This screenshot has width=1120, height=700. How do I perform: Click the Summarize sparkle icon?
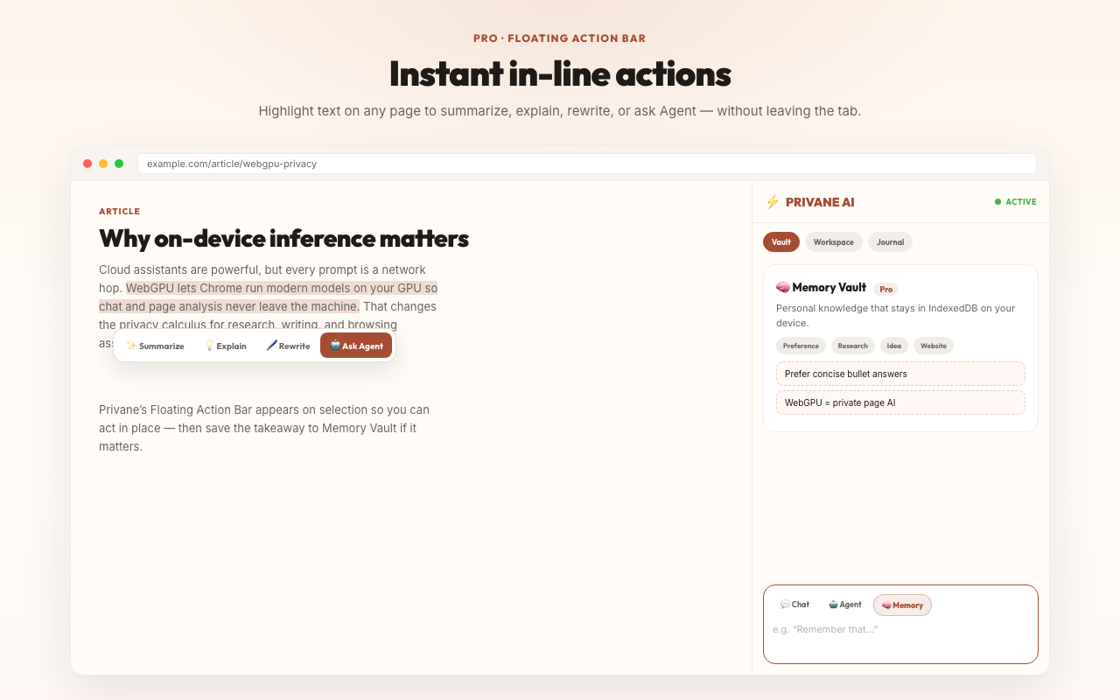tap(131, 346)
